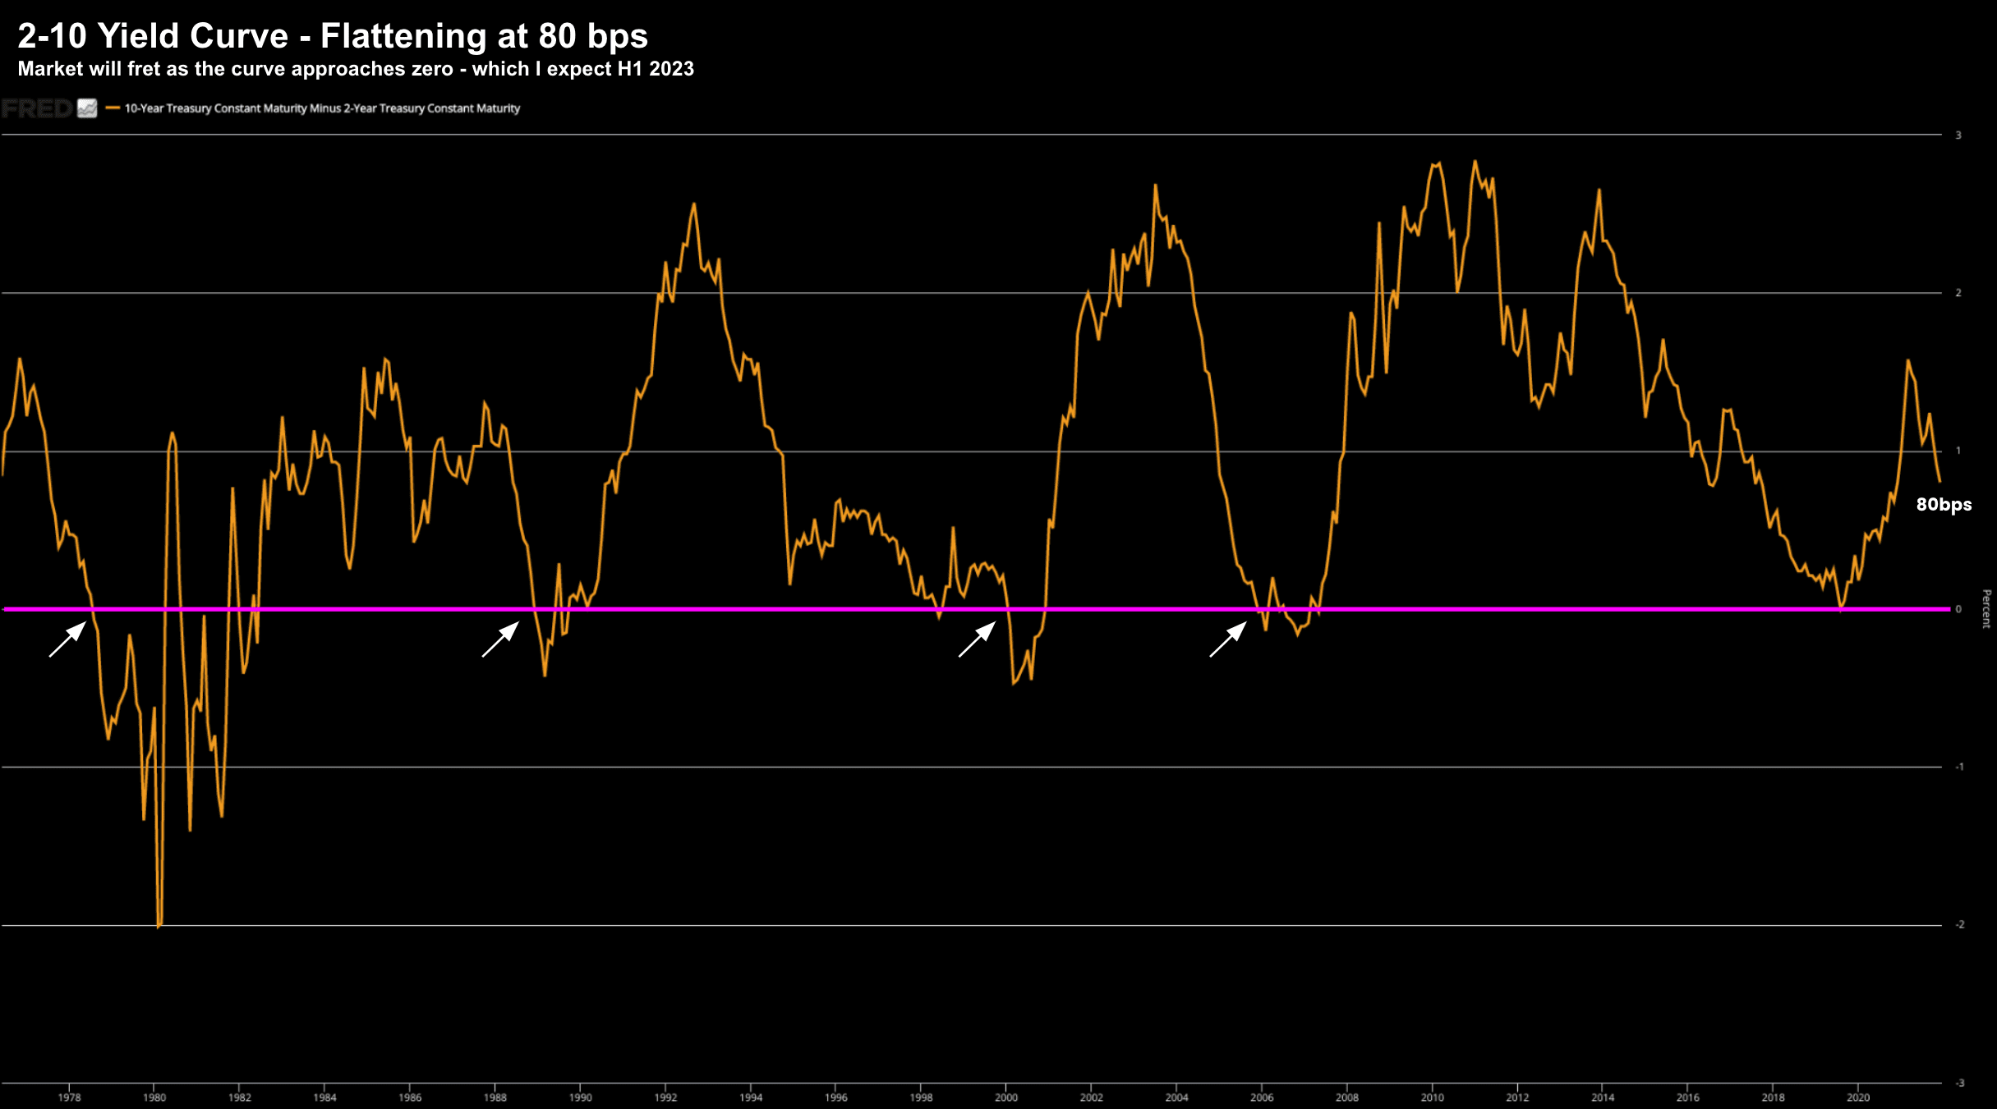Click the 10-Year Minus 2-Year legend label
1997x1109 pixels.
[x=322, y=108]
